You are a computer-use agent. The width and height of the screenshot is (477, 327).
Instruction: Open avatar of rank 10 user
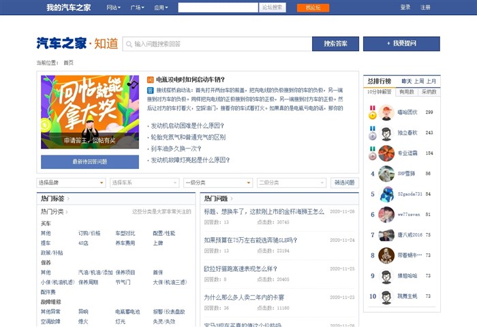point(386,296)
